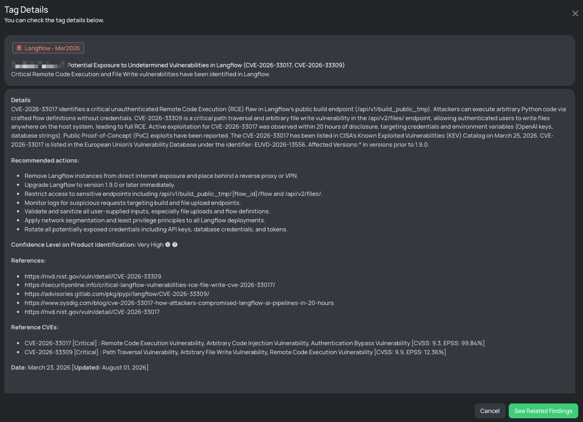
Task: Click the Potential Exposure to Undetermined Vulnerabilities title
Action: [206, 65]
